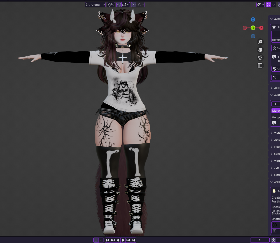The width and height of the screenshot is (280, 243).
Task: Toggle proportional editing
Action: (x=134, y=5)
